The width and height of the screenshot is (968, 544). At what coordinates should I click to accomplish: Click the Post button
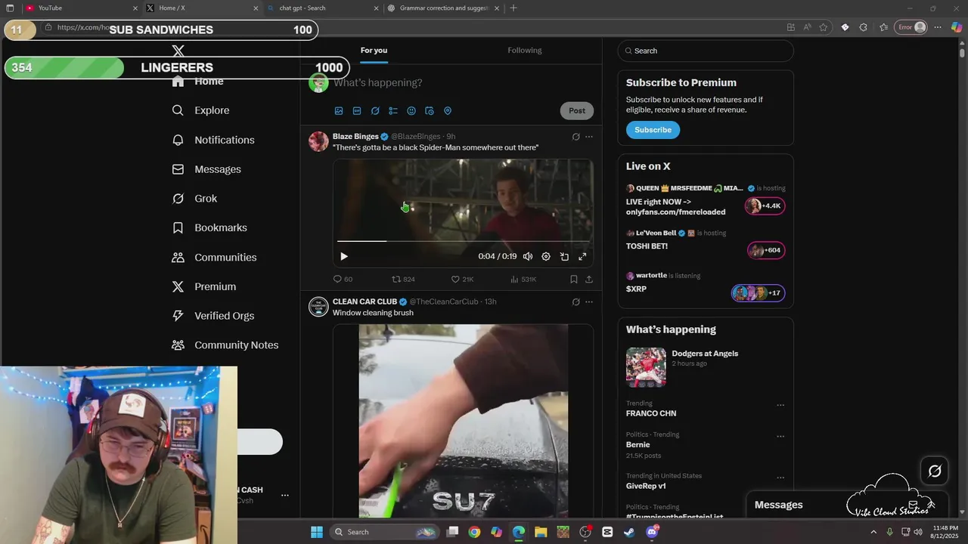577,111
